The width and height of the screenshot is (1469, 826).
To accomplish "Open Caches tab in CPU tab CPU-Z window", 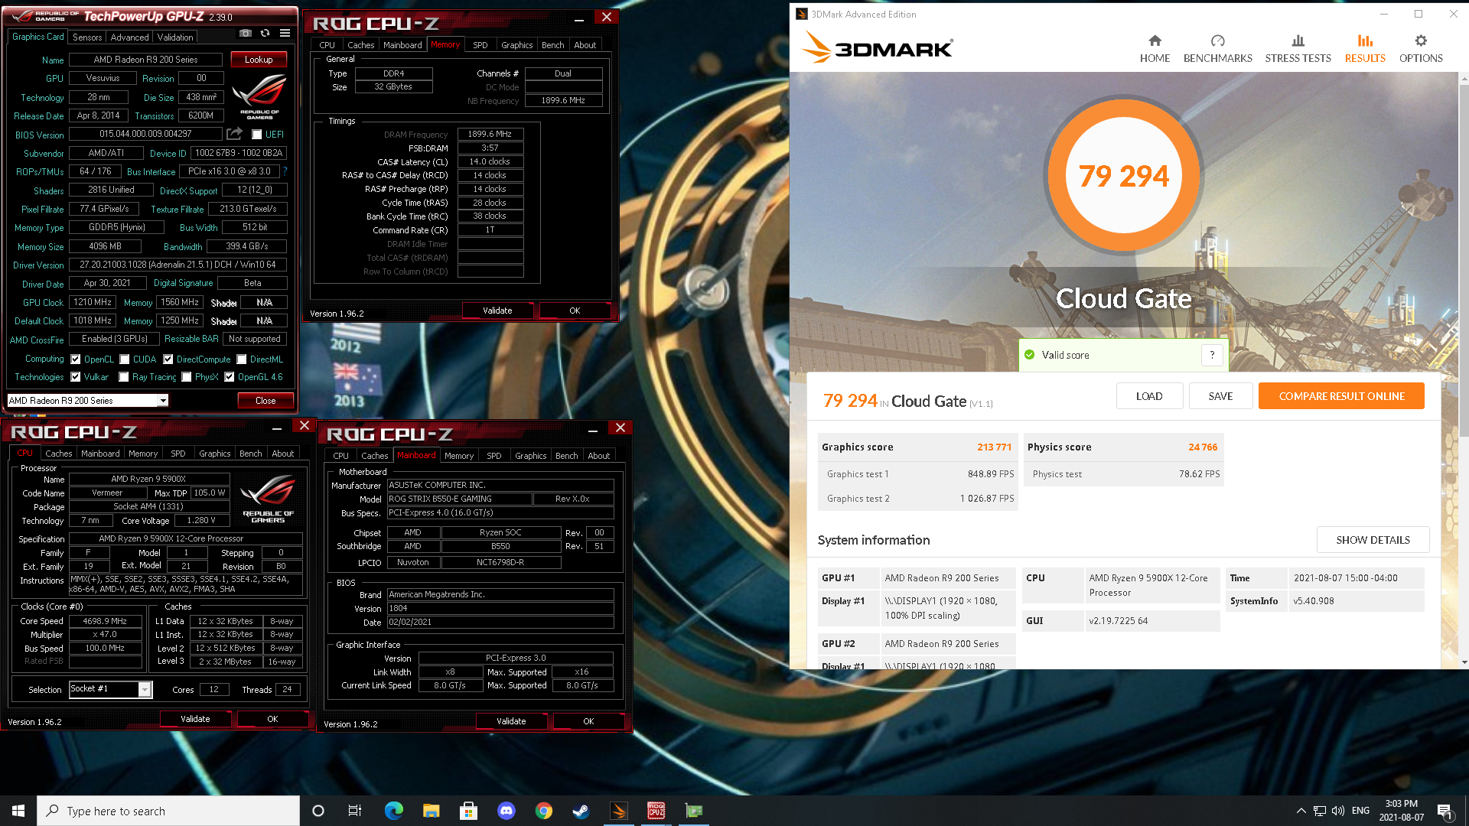I will click(59, 454).
